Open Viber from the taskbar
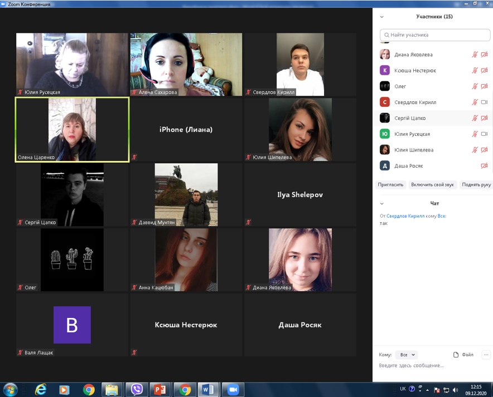The height and width of the screenshot is (397, 493). click(137, 389)
